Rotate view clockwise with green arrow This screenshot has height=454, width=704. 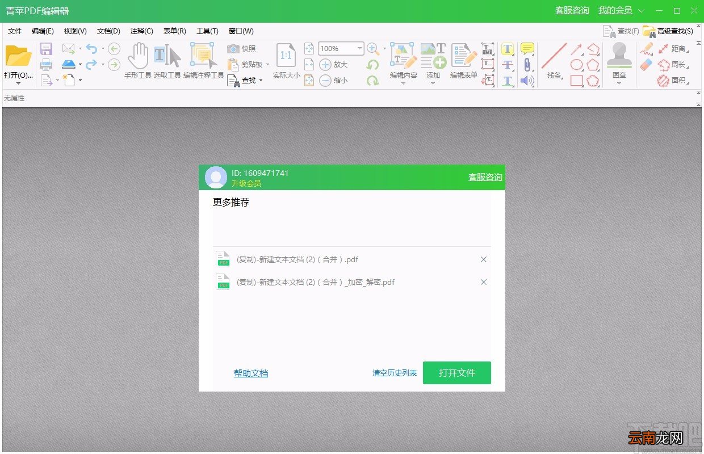373,81
